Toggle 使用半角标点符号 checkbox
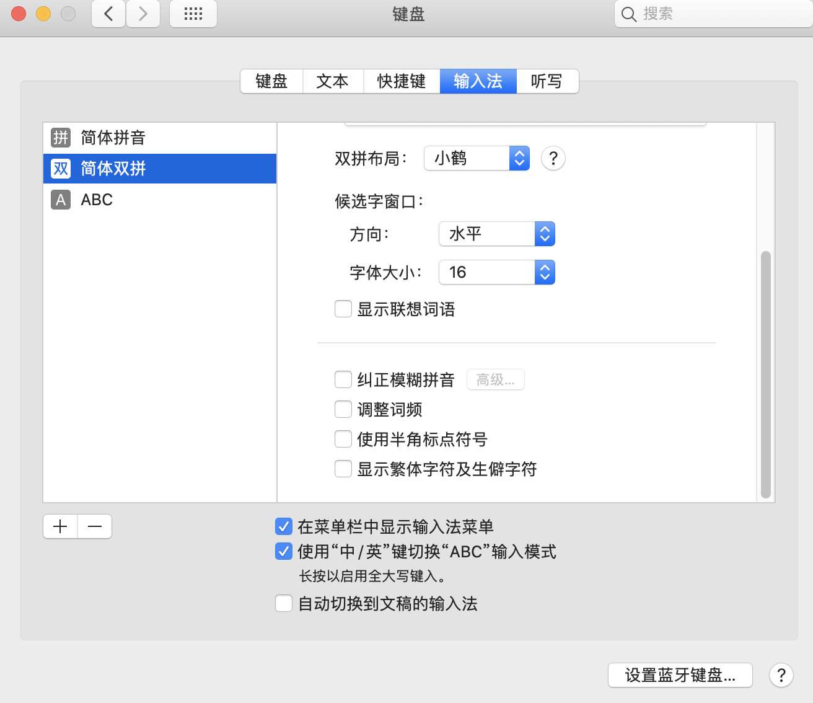The height and width of the screenshot is (703, 813). click(343, 439)
